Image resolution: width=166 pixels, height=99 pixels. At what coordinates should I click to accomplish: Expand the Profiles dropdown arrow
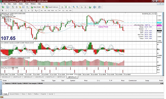[x=9, y=7]
